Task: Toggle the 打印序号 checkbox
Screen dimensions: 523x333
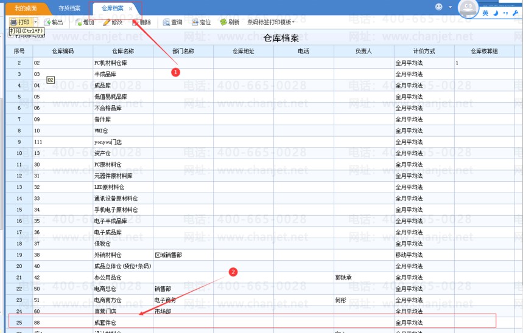Action: (x=11, y=36)
